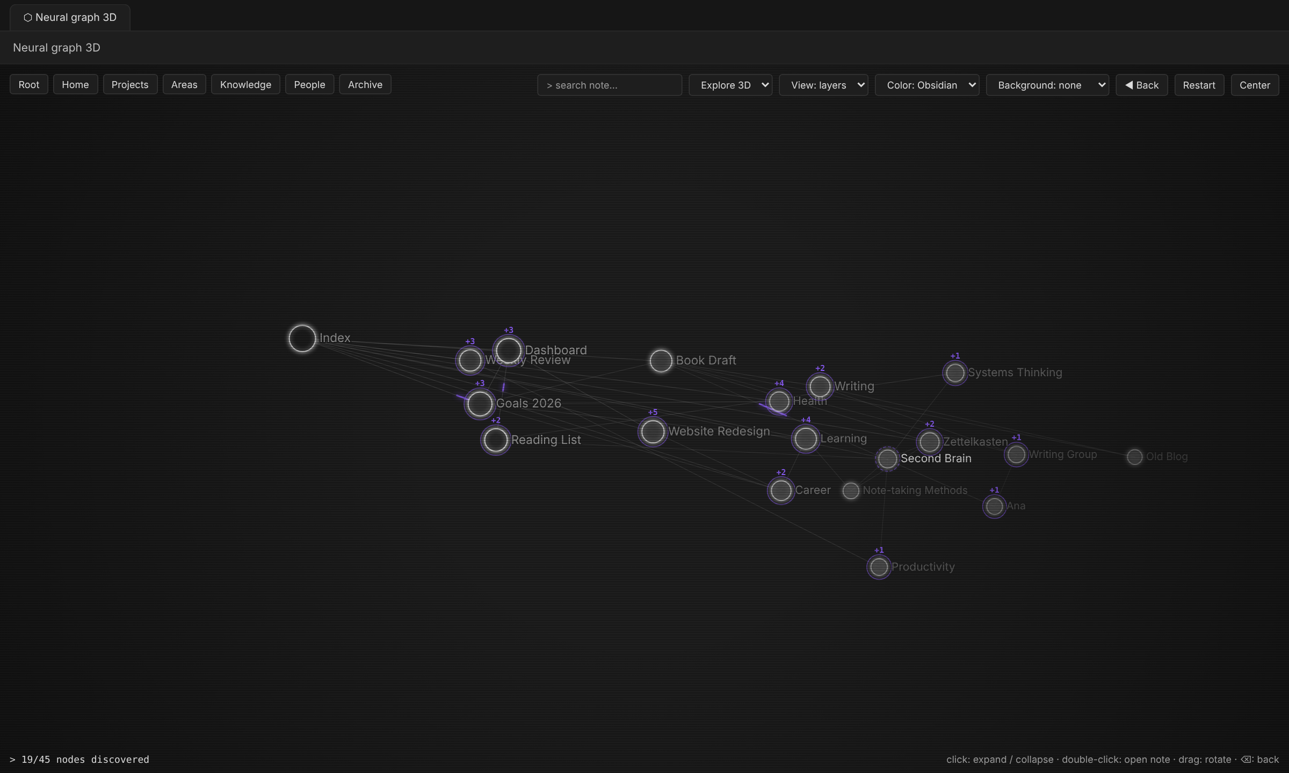
Task: Click the 'Neural graph 3D' header title
Action: click(56, 47)
